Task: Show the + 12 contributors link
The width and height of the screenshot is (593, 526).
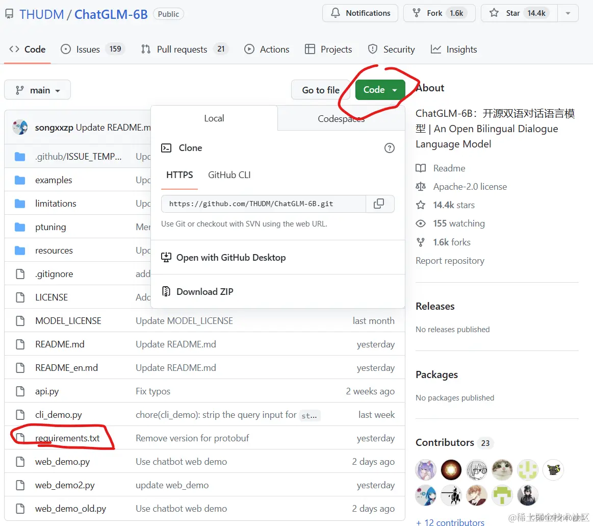Action: (450, 522)
